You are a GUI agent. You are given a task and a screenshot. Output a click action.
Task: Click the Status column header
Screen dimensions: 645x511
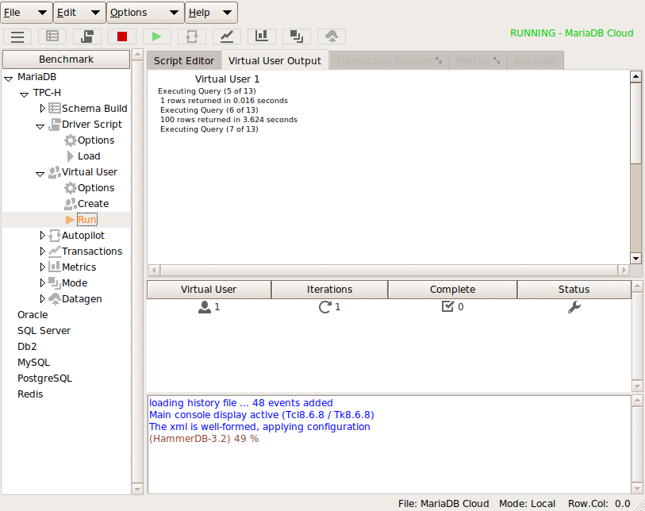tap(574, 290)
